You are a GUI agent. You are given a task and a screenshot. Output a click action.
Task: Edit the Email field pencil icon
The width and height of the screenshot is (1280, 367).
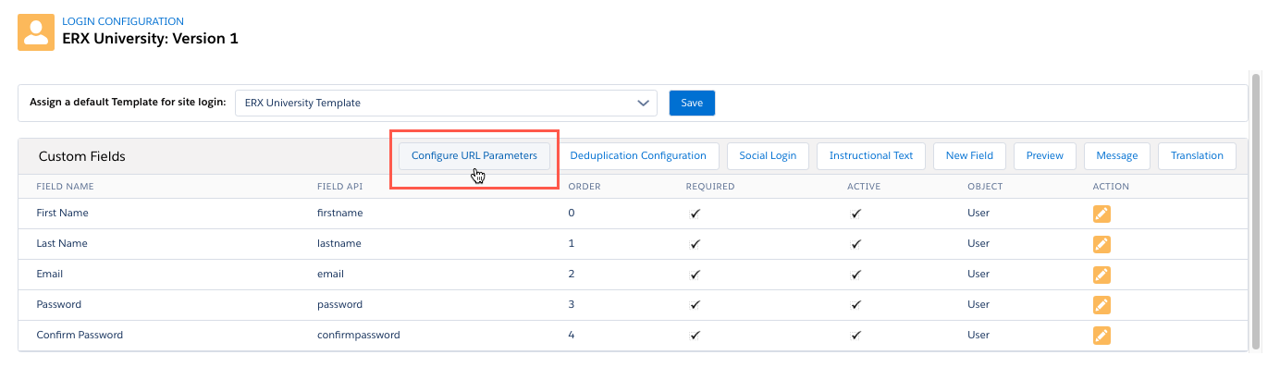pos(1102,275)
